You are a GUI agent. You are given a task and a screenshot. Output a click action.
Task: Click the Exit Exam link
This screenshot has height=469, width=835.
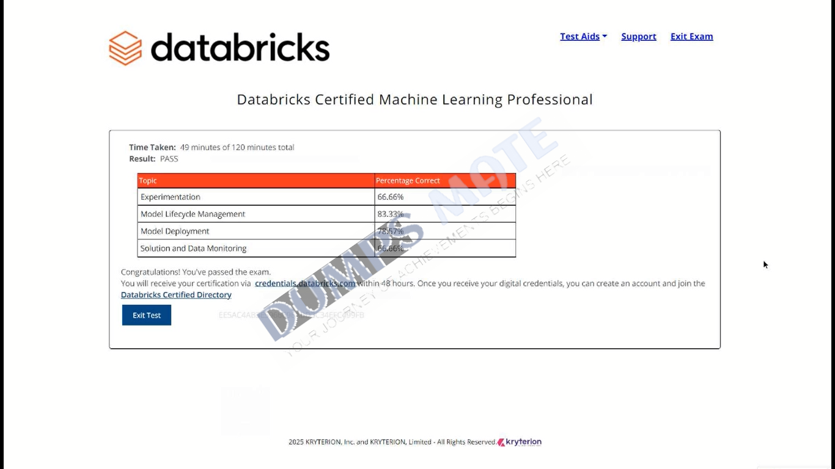click(691, 37)
